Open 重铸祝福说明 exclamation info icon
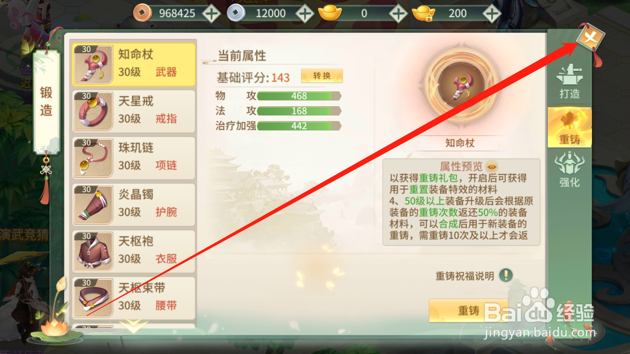 tap(506, 275)
